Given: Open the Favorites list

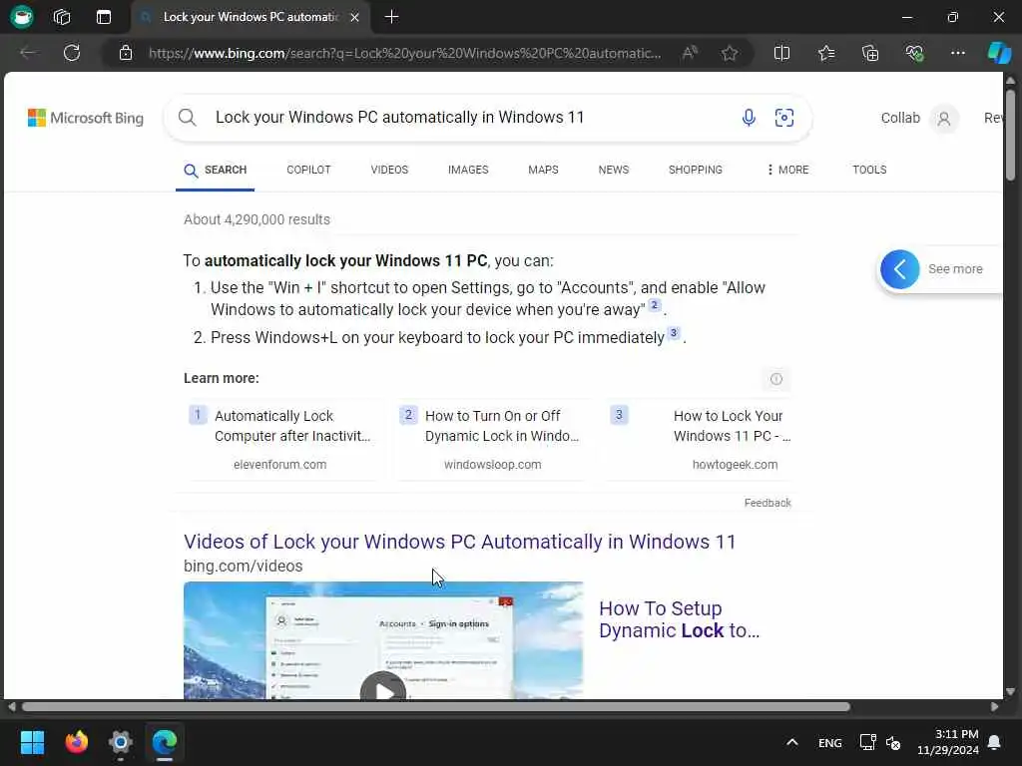Looking at the screenshot, I should (826, 53).
